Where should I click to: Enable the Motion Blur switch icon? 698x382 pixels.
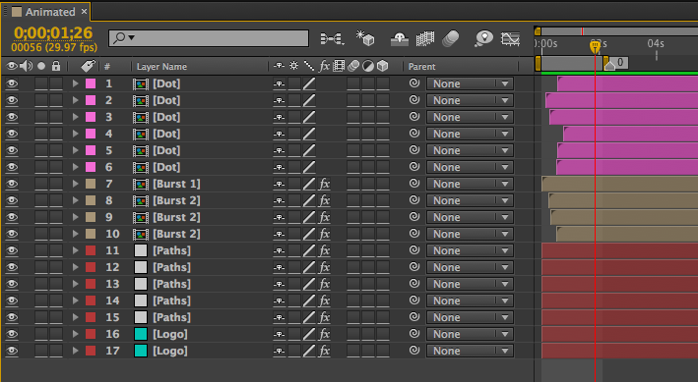click(451, 38)
